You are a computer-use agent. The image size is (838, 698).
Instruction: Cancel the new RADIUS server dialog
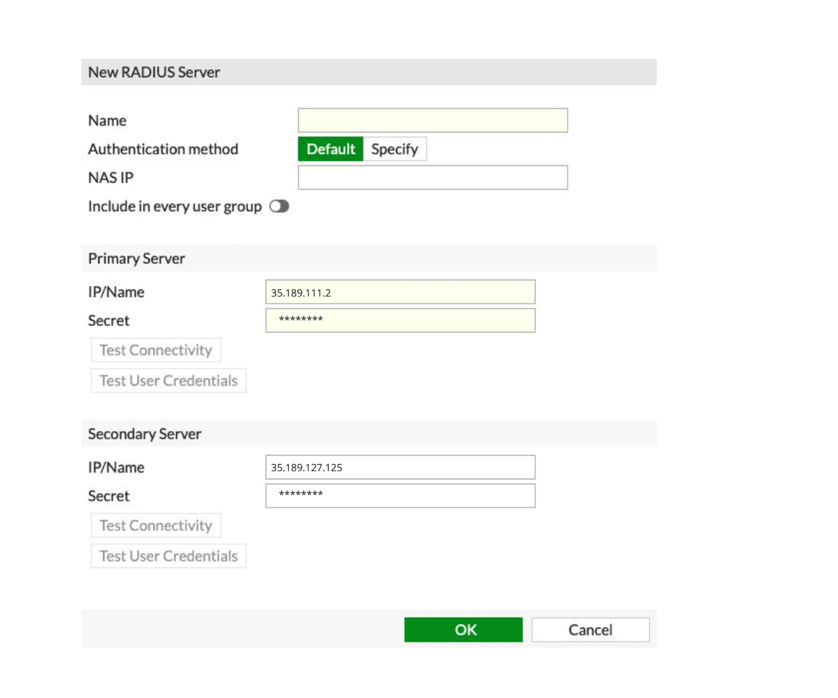(590, 630)
